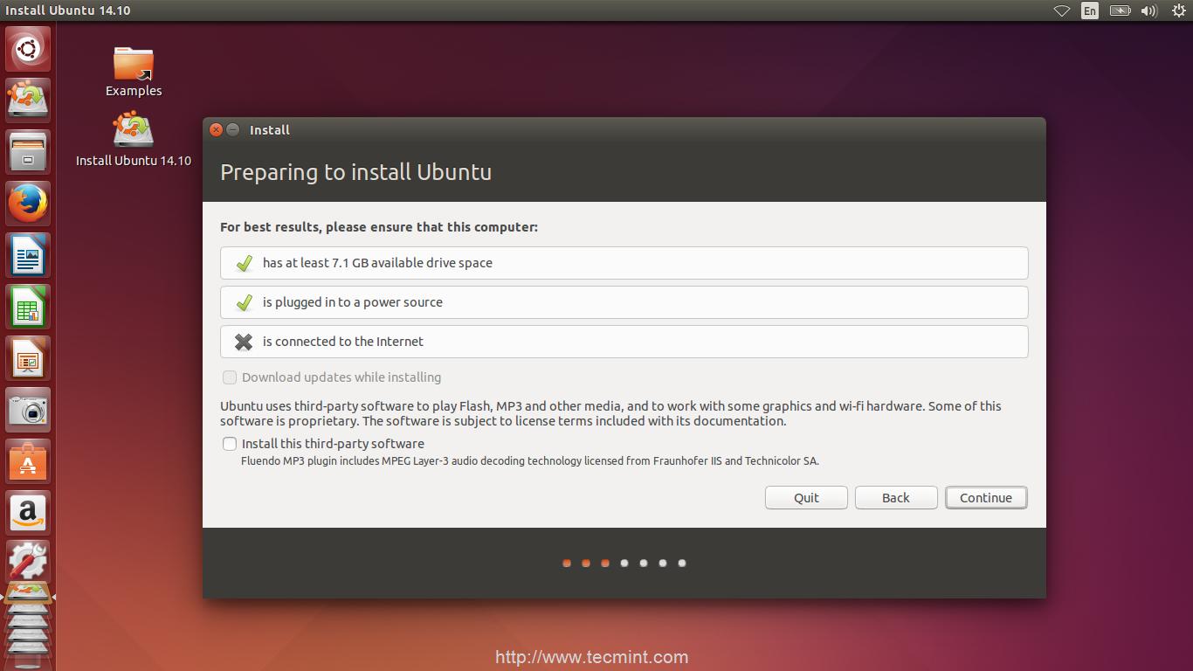Open the En keyboard layout indicator

tap(1090, 10)
